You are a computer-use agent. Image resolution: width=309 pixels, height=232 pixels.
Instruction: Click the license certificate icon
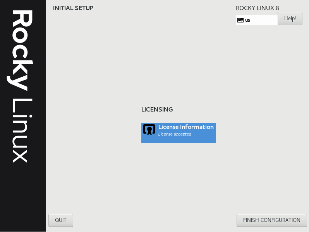(x=149, y=130)
